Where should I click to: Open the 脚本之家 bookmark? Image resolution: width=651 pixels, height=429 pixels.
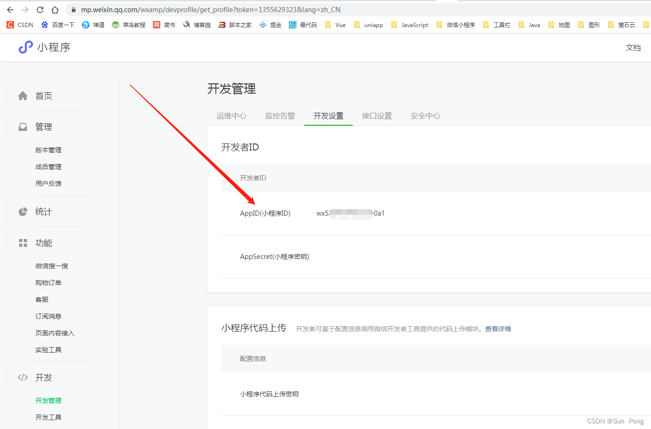(235, 25)
